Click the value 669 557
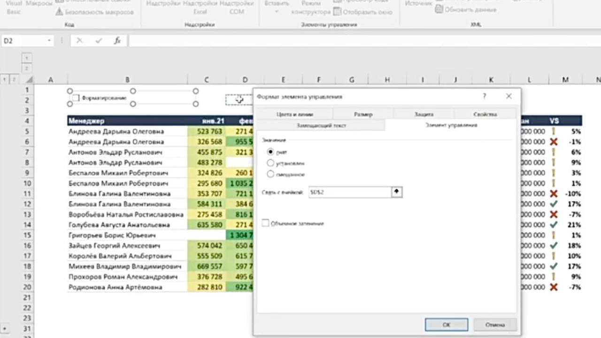 pyautogui.click(x=207, y=266)
